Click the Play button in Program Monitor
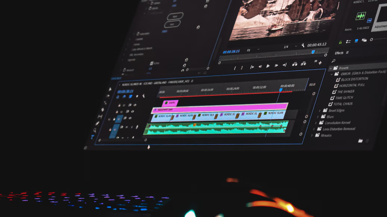This screenshot has height=217, width=387. [268, 66]
